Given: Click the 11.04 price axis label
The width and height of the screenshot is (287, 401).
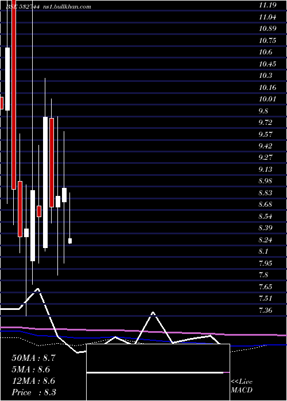Looking at the screenshot, I should click(267, 17).
